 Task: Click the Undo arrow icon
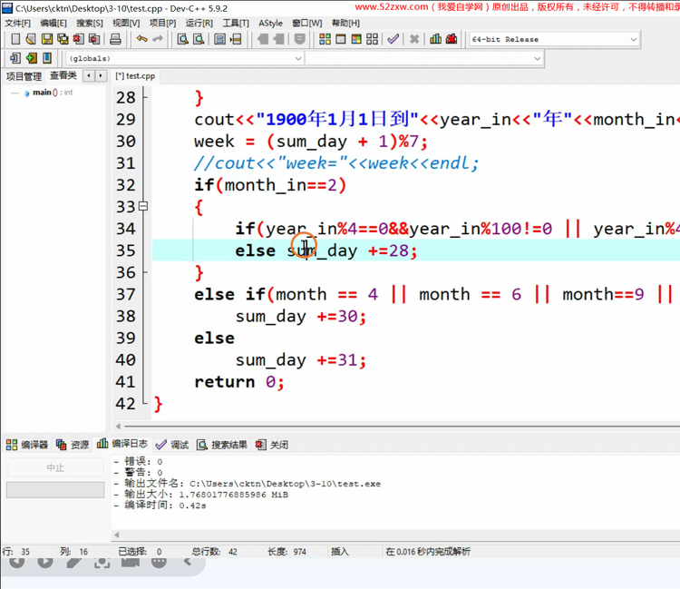(x=141, y=39)
